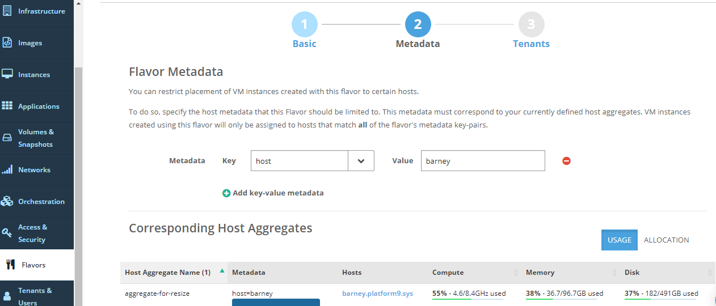The width and height of the screenshot is (716, 306).
Task: Sort by Host Aggregate Name column
Action: 167,273
